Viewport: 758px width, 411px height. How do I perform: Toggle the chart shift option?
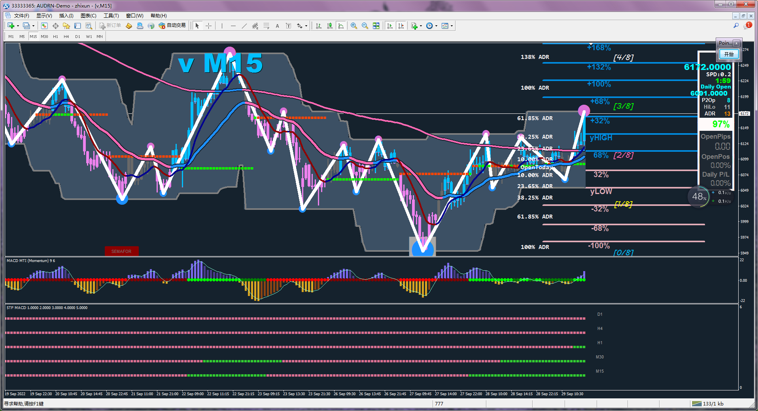pos(401,26)
